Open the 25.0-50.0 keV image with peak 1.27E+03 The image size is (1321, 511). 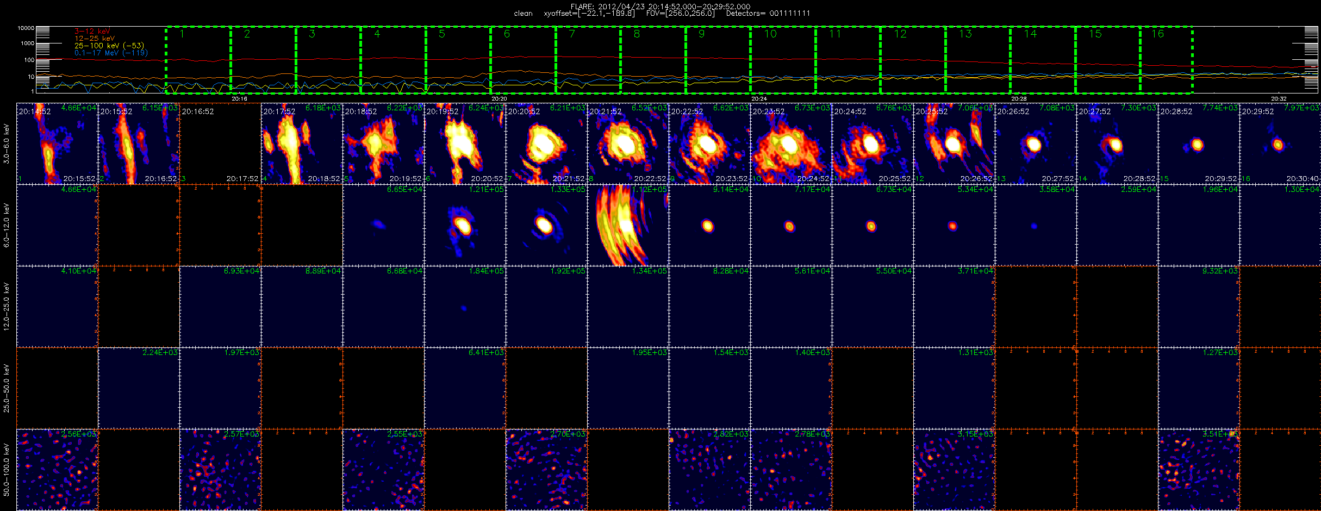click(x=1199, y=388)
